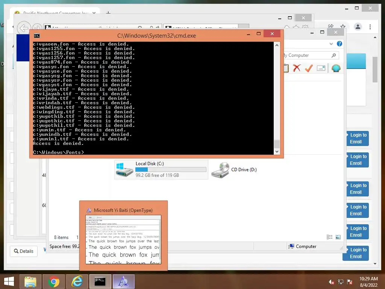Viewport: 385px width, 289px height.
Task: Click the Rename icon in Explorer toolbar
Action: [321, 68]
